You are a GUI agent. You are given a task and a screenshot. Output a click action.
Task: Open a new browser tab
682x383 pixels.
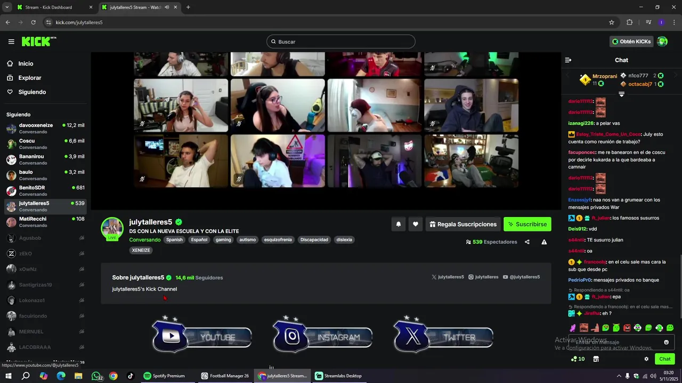click(x=188, y=7)
